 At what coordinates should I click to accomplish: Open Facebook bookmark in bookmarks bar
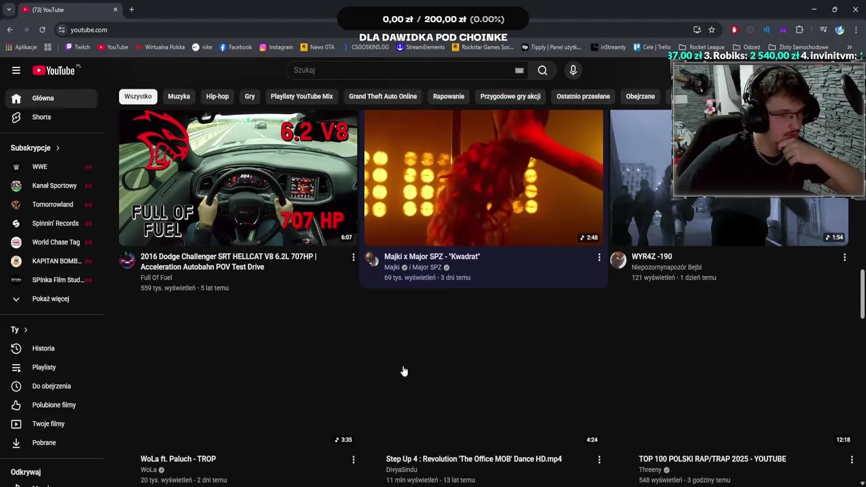[235, 47]
